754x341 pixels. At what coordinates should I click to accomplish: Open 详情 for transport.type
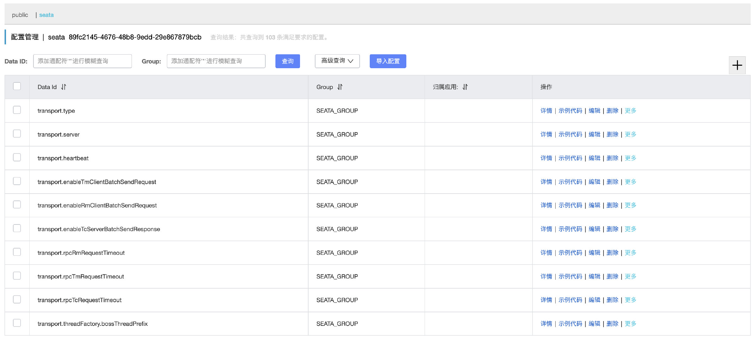coord(546,111)
